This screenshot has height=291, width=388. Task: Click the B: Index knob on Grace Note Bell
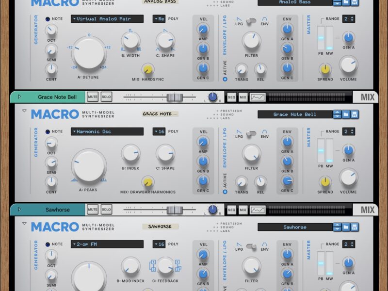130,153
